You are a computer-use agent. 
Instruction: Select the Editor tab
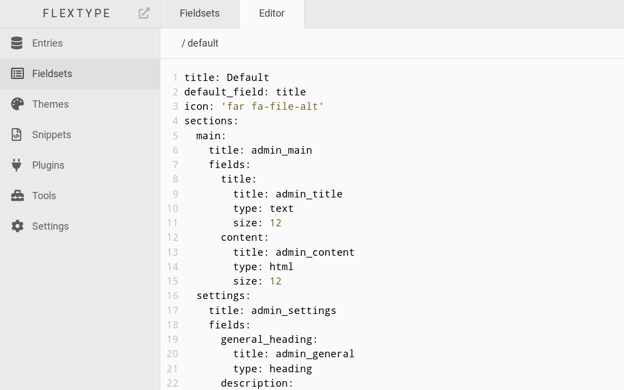[272, 13]
